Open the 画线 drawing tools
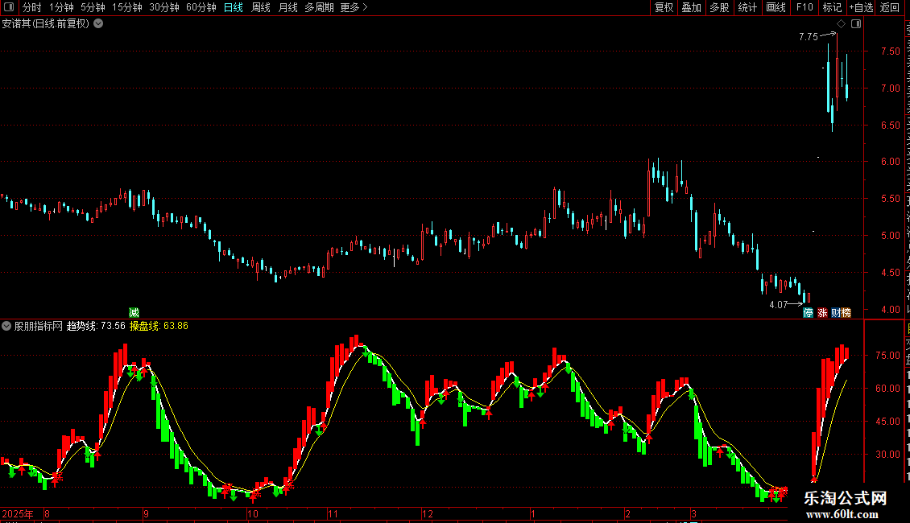The image size is (910, 523). (x=776, y=7)
